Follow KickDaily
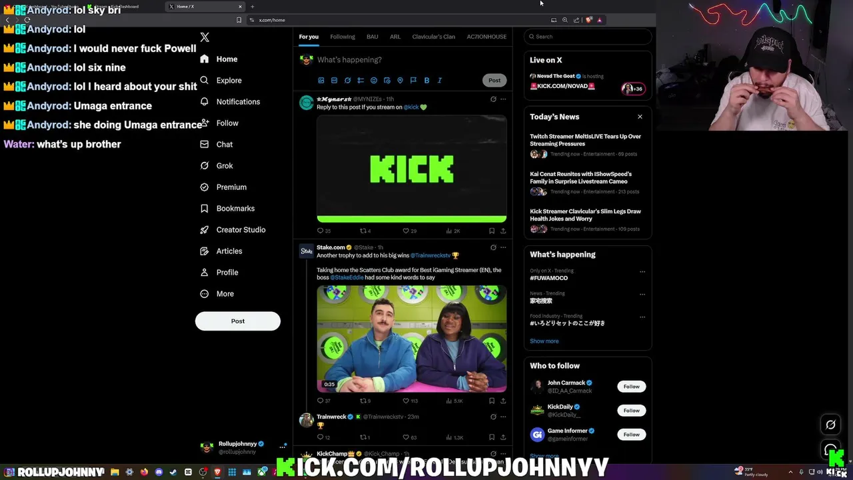Viewport: 853px width, 480px height. [631, 411]
